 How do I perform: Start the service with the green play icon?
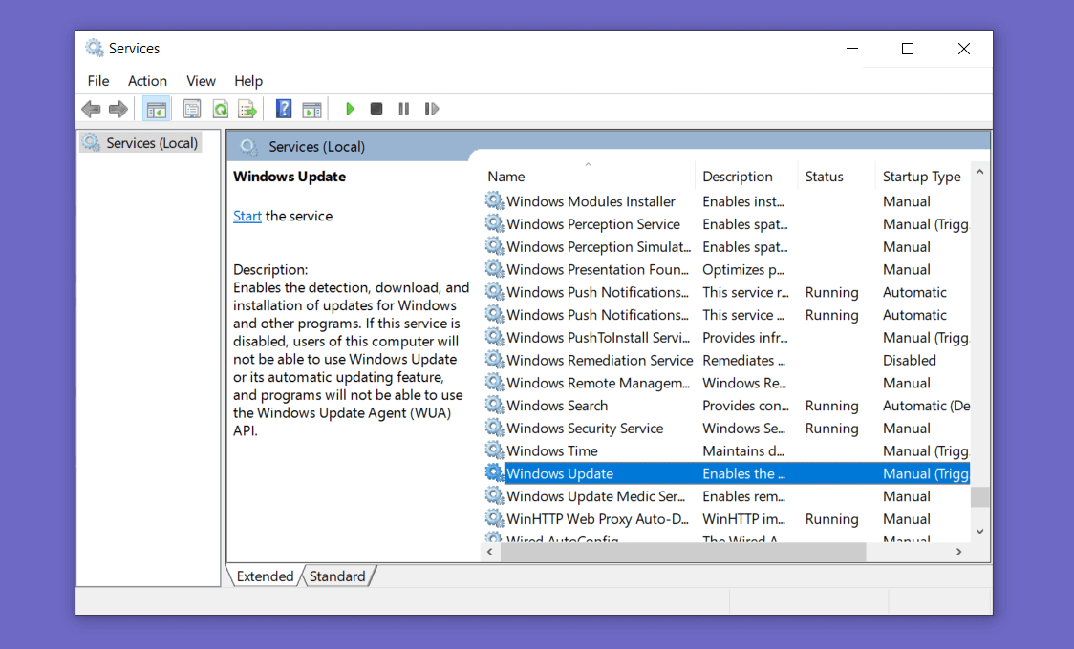(350, 109)
